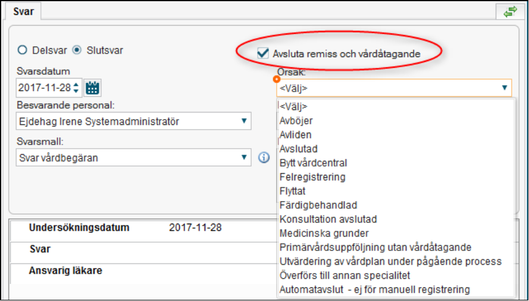
Task: Collapse the Orsak dropdown list
Action: tap(505, 88)
